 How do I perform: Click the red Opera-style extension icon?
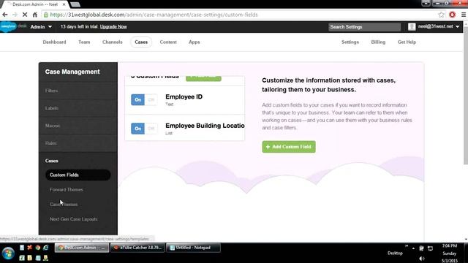click(452, 15)
